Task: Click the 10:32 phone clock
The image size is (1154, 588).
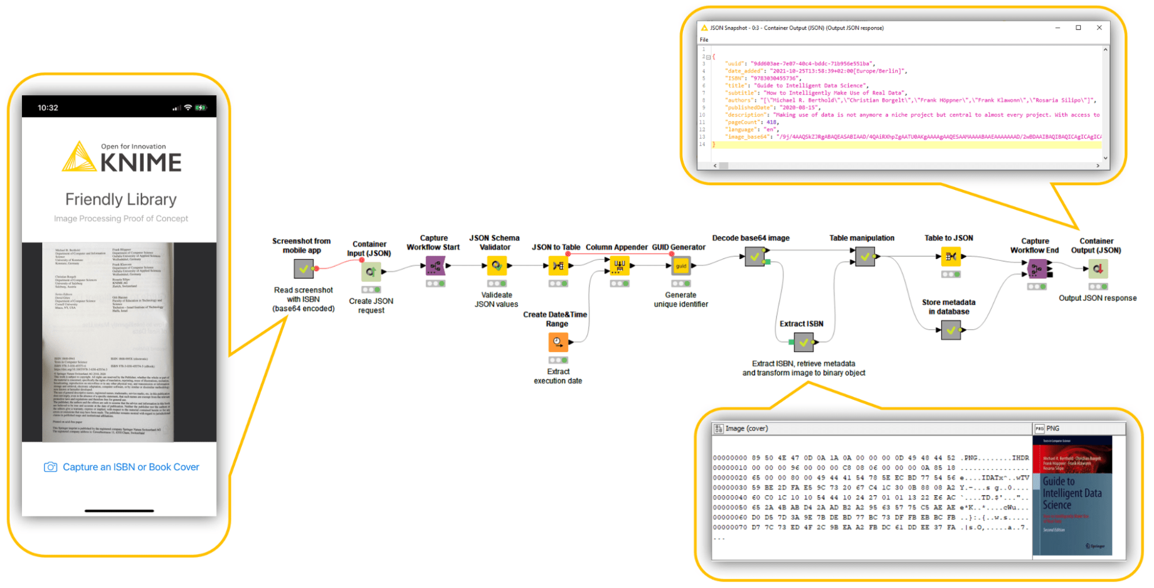Action: [x=48, y=108]
